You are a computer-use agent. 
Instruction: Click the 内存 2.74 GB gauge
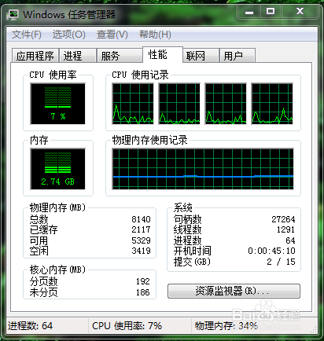[57, 169]
